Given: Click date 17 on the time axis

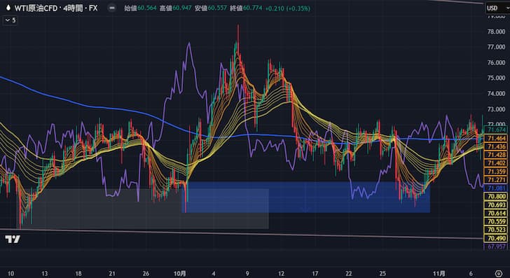Looking at the screenshot, I should point(315,273).
